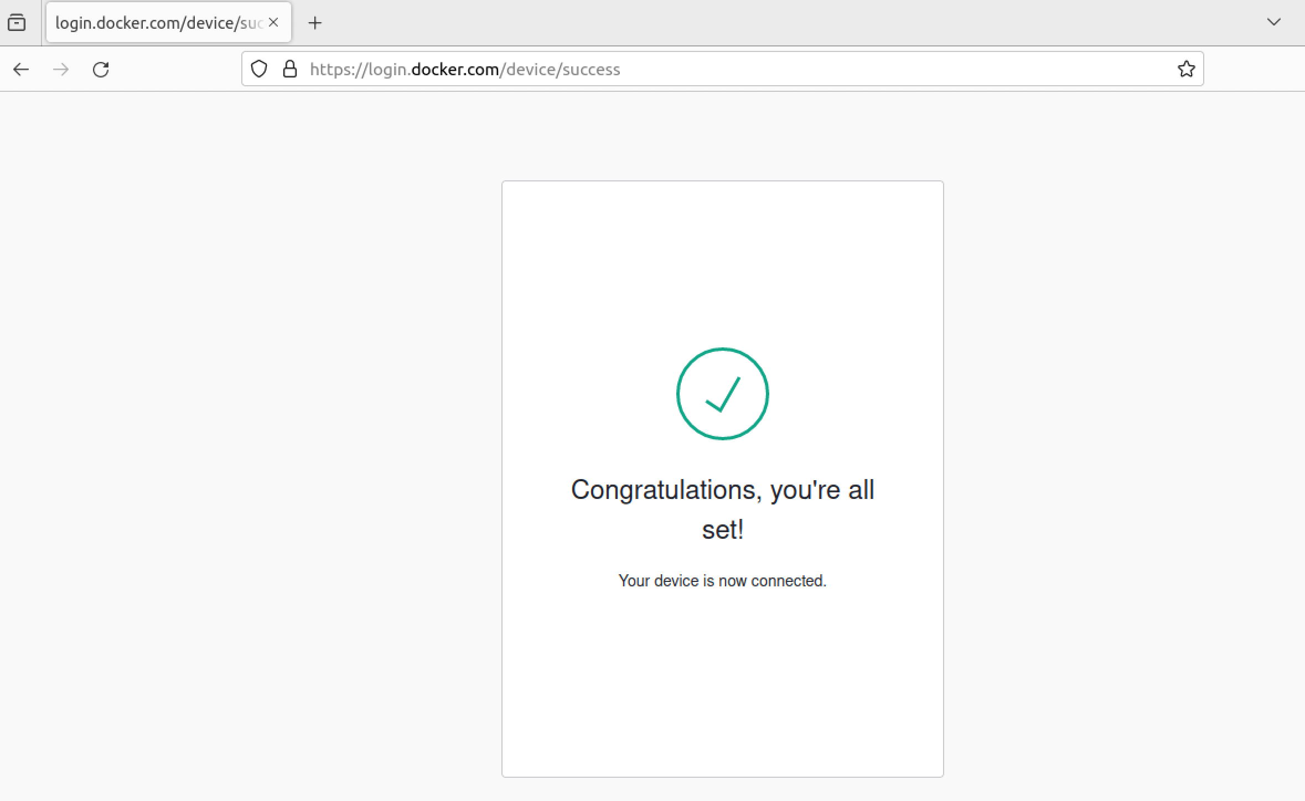Click the blank upper area of white card
The height and width of the screenshot is (801, 1305).
(x=722, y=254)
